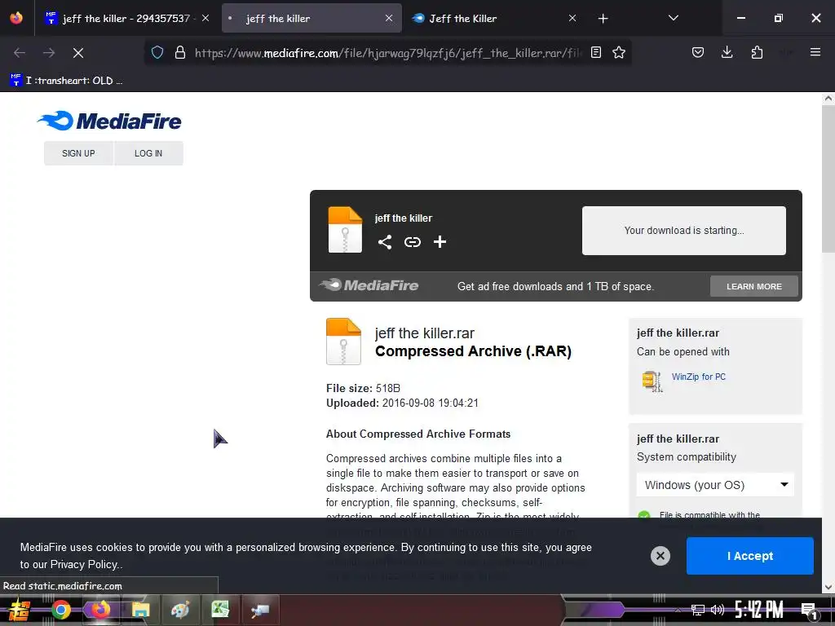Click the Firefox logo icon in the tab bar
Image resolution: width=835 pixels, height=626 pixels.
(x=16, y=18)
